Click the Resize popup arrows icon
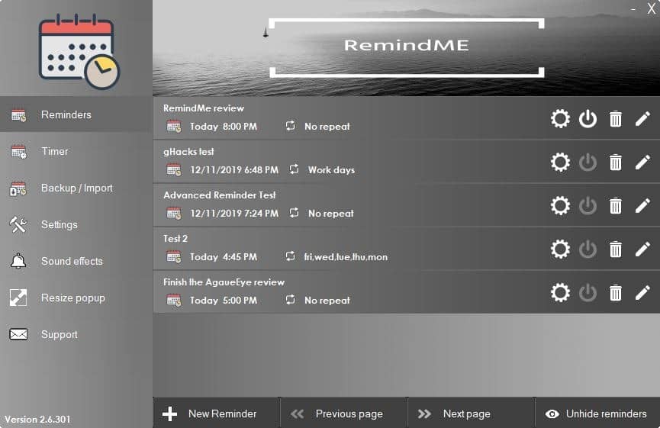Viewport: 660px width, 428px height. point(18,298)
